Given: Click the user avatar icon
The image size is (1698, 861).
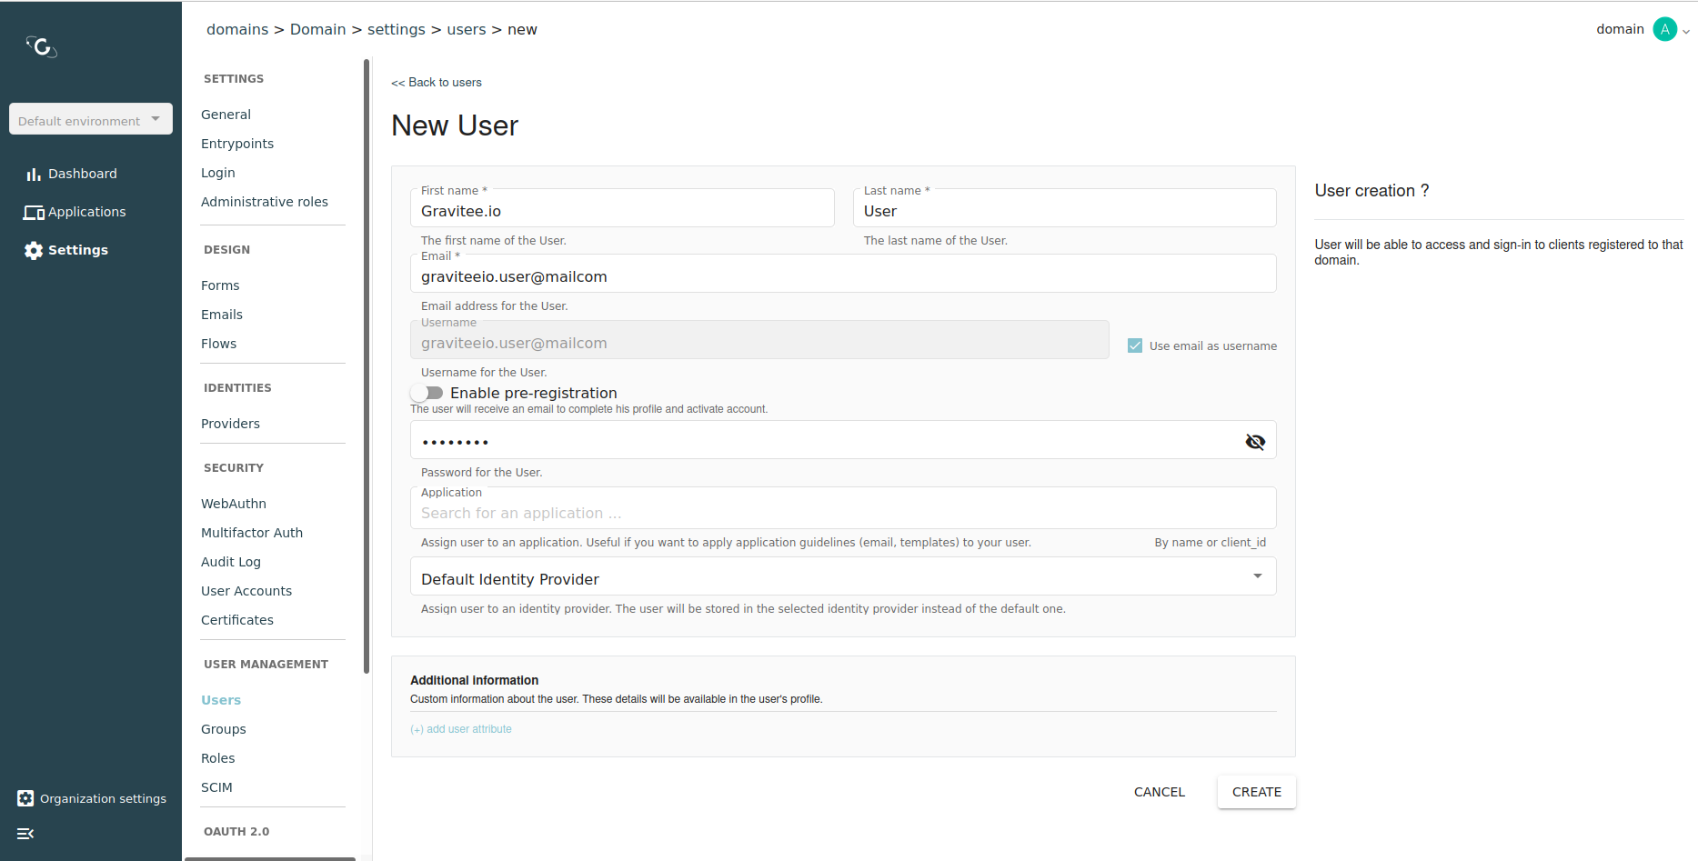Looking at the screenshot, I should (x=1664, y=29).
